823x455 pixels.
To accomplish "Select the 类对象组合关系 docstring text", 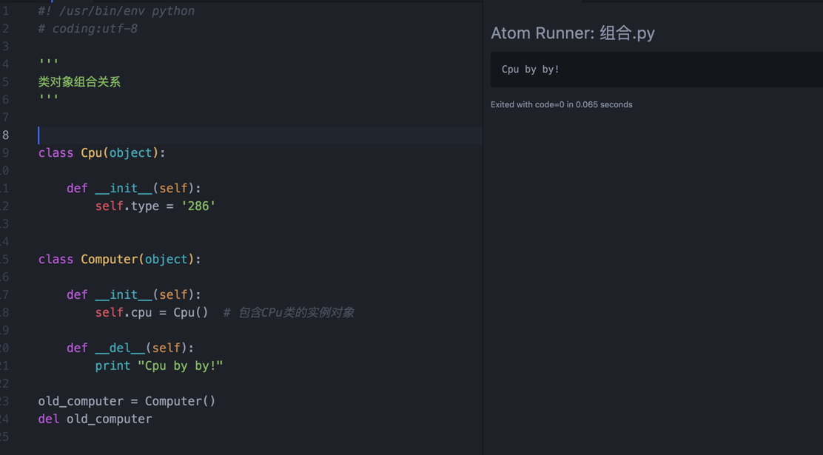I will tap(79, 81).
